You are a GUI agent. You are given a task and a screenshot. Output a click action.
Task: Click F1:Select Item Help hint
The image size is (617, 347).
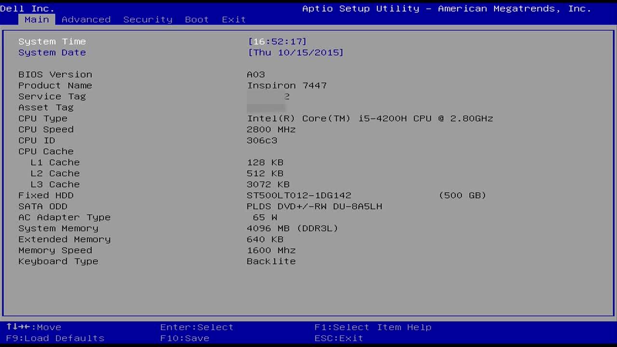[x=373, y=327]
